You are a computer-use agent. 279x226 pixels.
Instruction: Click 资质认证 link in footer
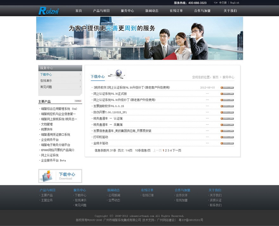click(x=216, y=200)
